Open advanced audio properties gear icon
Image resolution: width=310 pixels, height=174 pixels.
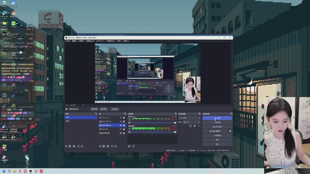tap(129, 146)
